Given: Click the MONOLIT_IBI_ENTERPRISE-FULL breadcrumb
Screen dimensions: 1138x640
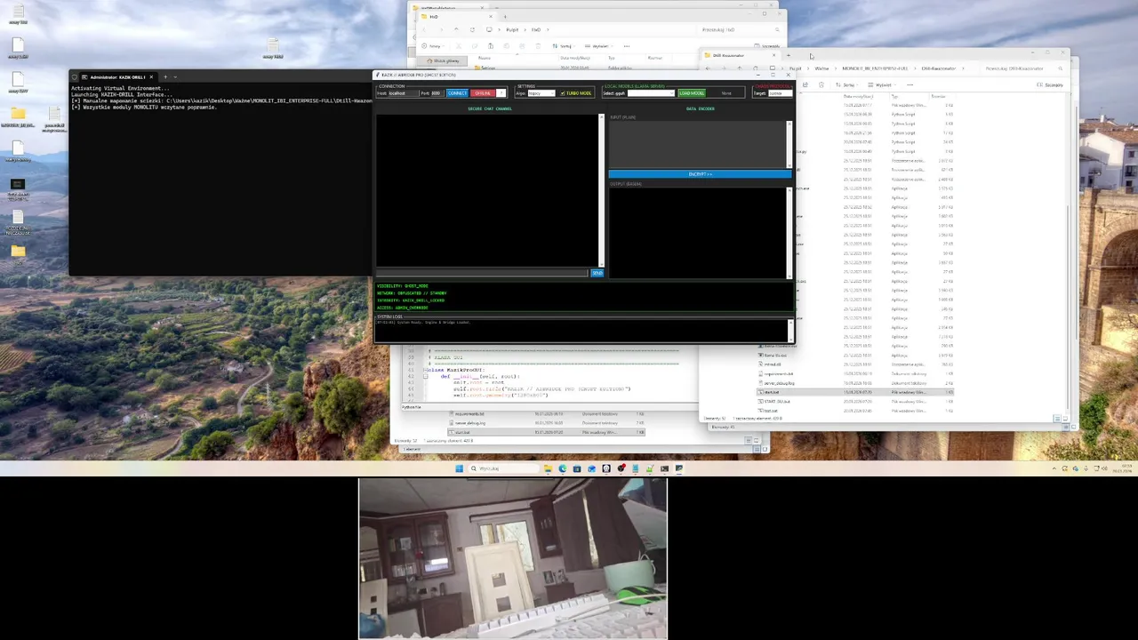Looking at the screenshot, I should tap(875, 68).
